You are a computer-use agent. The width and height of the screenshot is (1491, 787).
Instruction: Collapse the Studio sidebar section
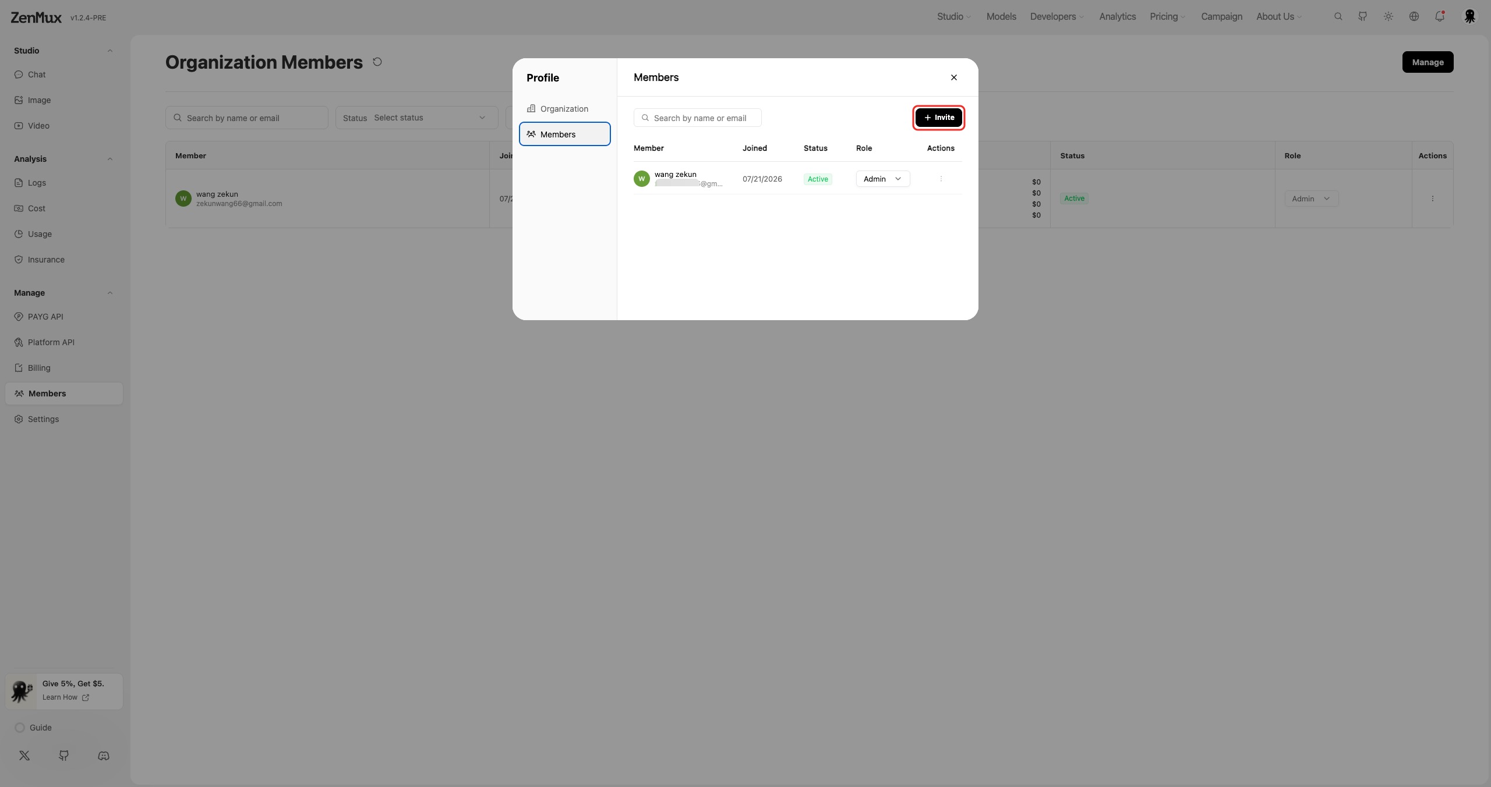[110, 51]
